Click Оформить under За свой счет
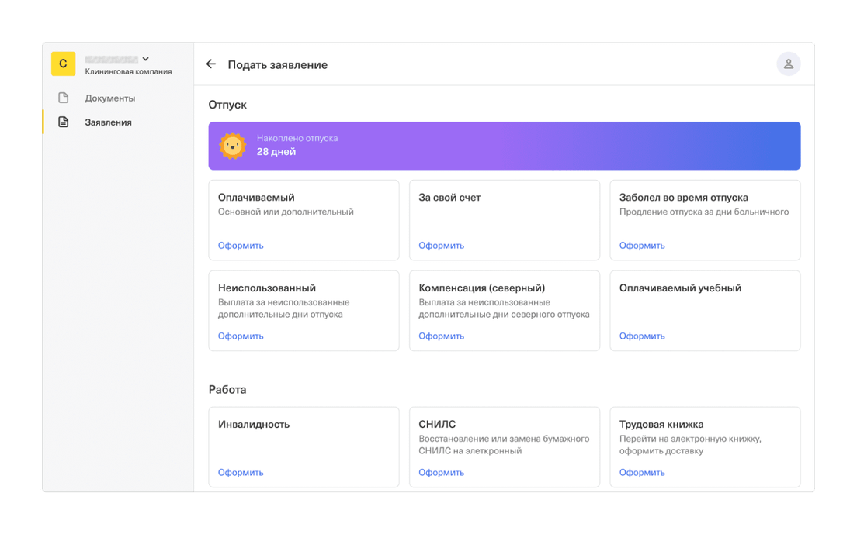This screenshot has height=534, width=857. [x=441, y=246]
